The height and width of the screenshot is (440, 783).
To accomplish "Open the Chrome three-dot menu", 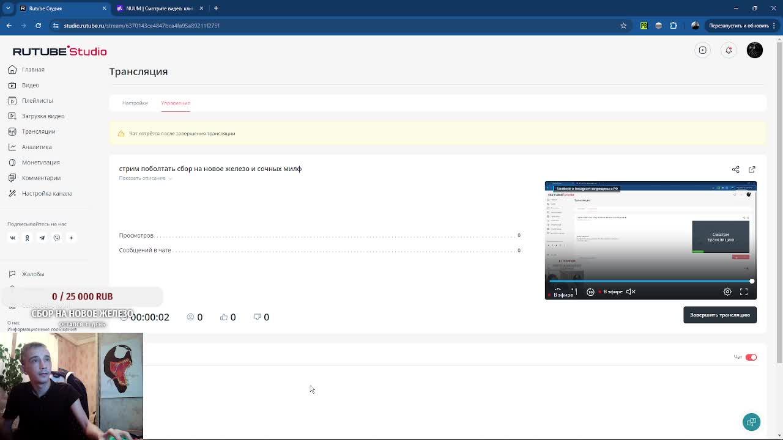I will pyautogui.click(x=774, y=26).
